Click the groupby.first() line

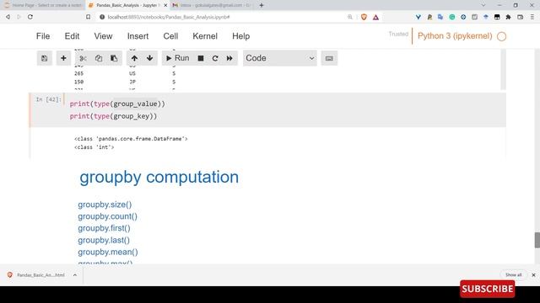[104, 228]
